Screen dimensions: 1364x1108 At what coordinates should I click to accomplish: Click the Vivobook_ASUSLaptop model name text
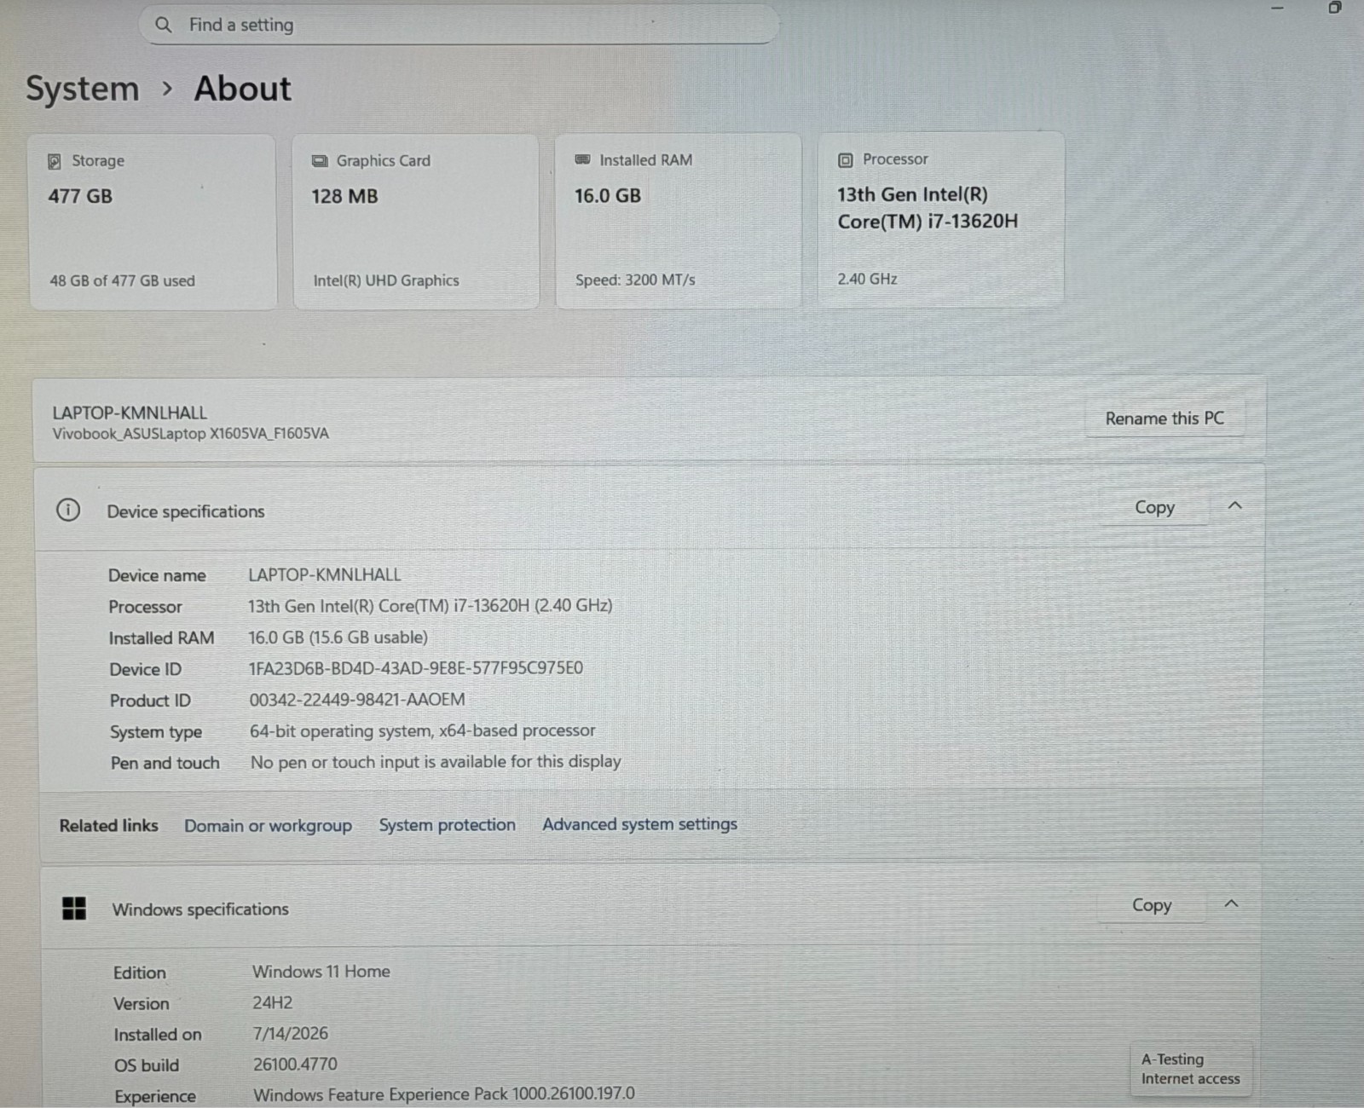point(190,434)
